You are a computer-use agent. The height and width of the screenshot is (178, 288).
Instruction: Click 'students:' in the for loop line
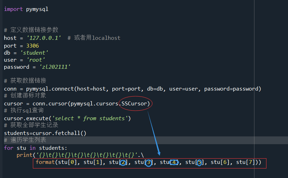53,148
